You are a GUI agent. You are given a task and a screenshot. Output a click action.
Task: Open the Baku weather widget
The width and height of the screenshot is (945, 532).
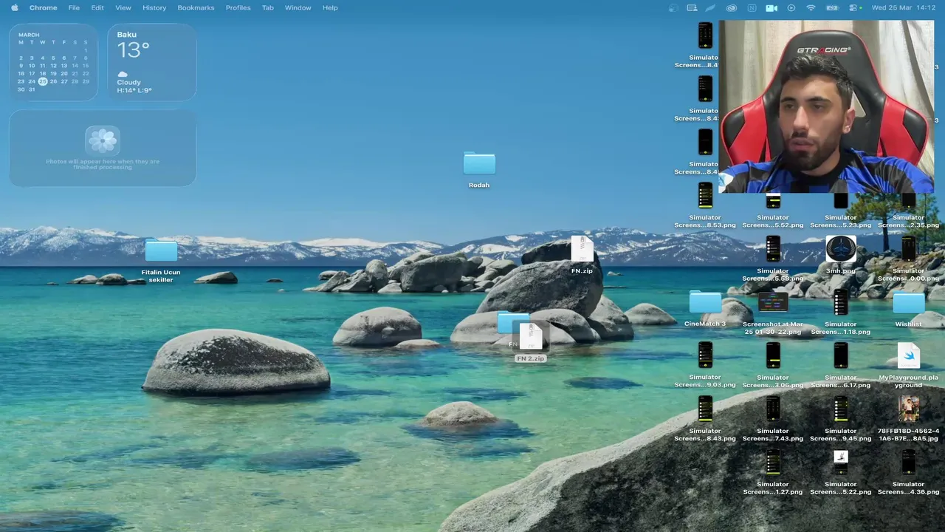point(152,61)
